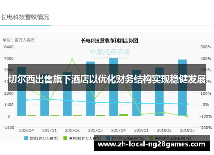Click the 2017Q1 x-axis label
This screenshot has width=214, height=155.
(x=50, y=130)
